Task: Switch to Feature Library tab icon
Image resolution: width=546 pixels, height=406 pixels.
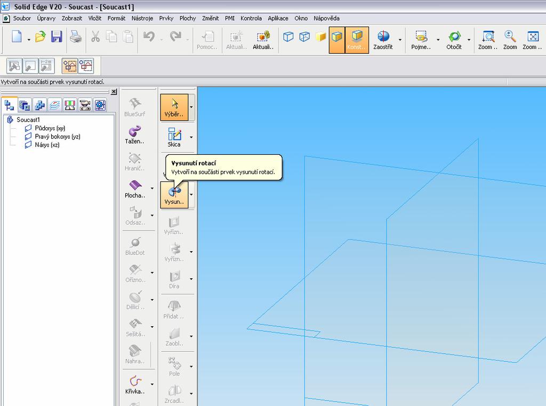Action: (x=25, y=105)
